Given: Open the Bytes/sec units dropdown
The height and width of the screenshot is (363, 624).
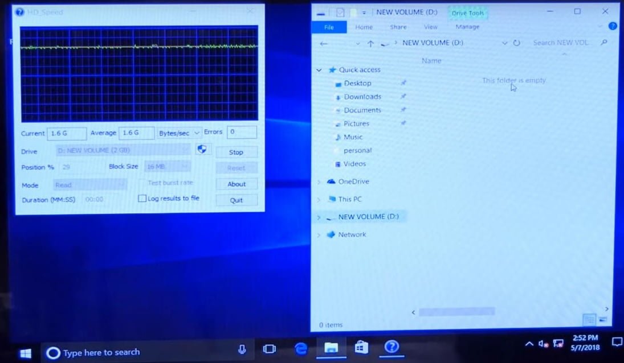Looking at the screenshot, I should click(180, 133).
